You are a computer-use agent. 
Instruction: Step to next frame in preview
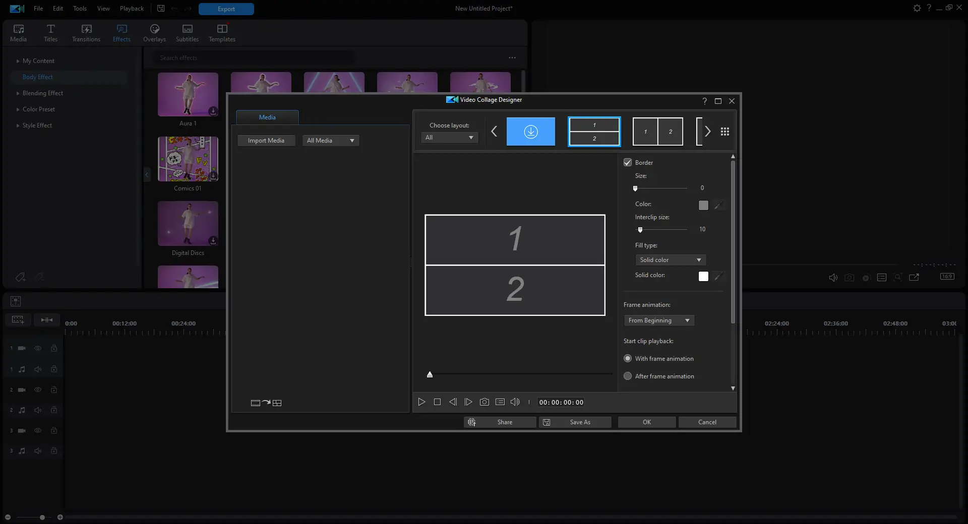coord(468,402)
